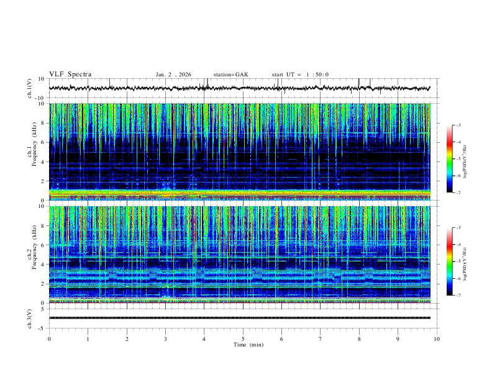This screenshot has width=492, height=380.
Task: Click the '-10' tick on ch.1(V) axis
Action: (41, 99)
